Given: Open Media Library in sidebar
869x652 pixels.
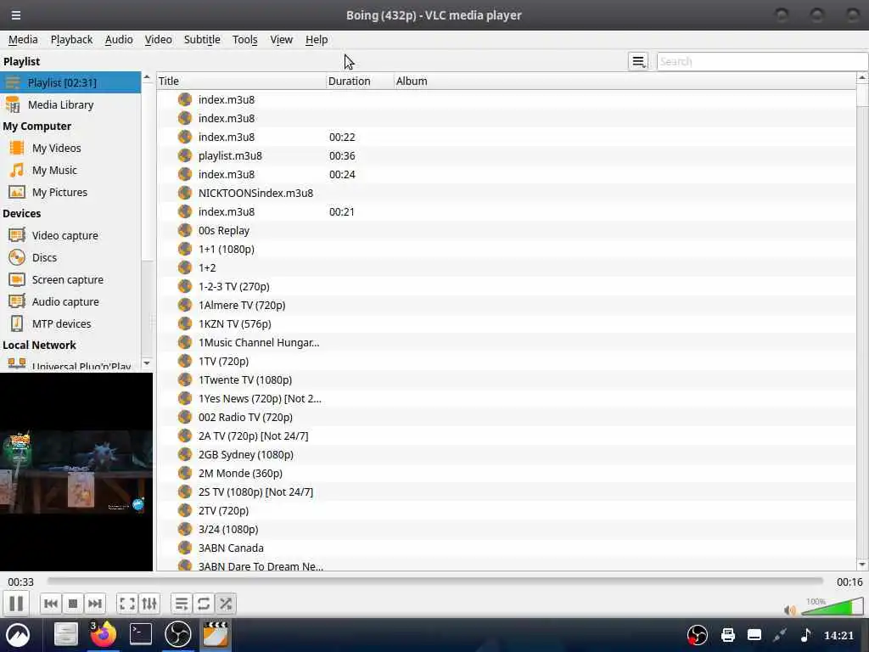Looking at the screenshot, I should (70, 104).
